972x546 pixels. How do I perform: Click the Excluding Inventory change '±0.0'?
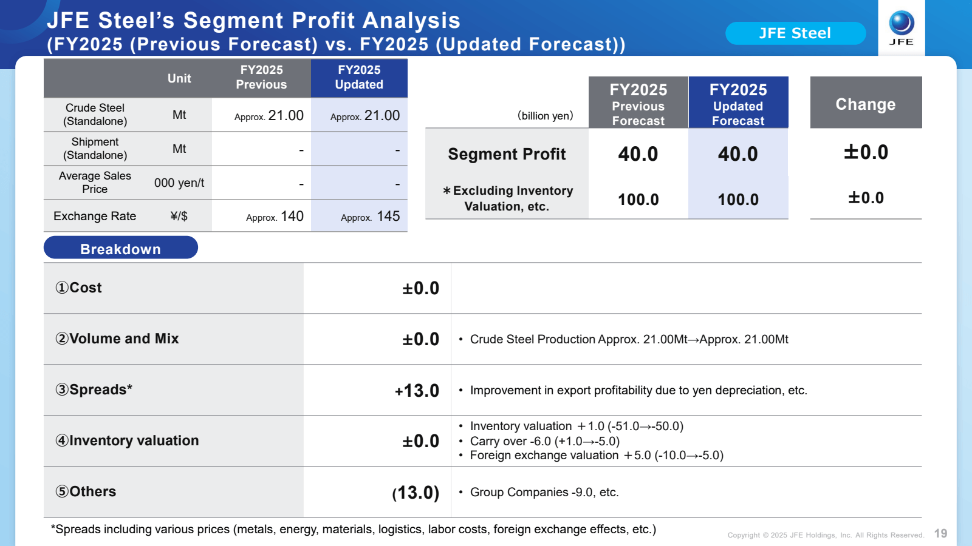[x=866, y=198]
